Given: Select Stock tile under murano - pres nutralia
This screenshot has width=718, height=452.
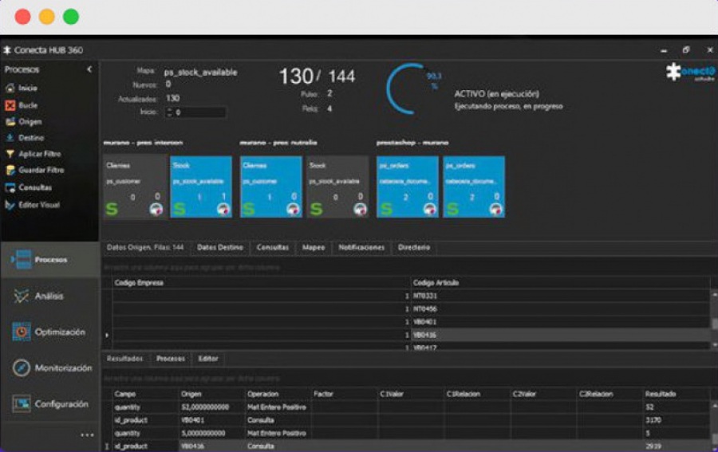Looking at the screenshot, I should pyautogui.click(x=338, y=187).
